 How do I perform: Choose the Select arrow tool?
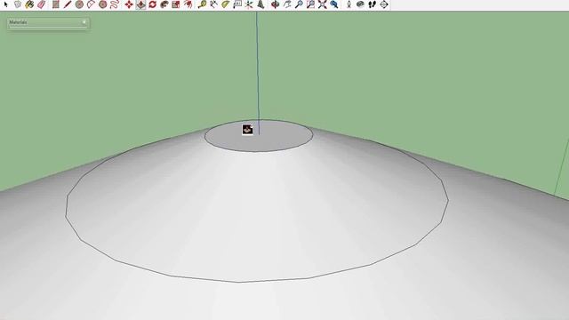coord(5,4)
